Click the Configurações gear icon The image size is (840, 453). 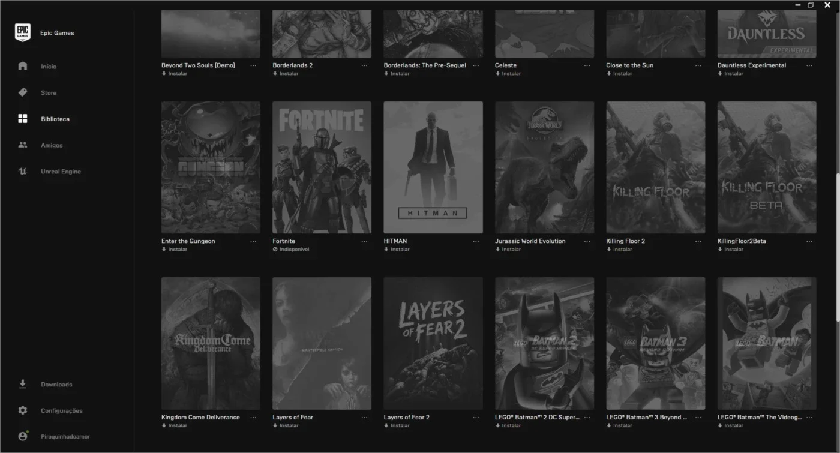tap(23, 410)
